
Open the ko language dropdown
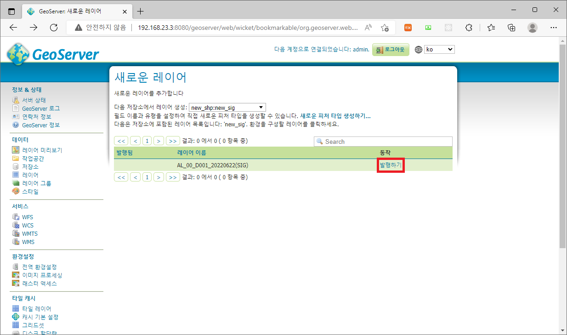point(439,49)
